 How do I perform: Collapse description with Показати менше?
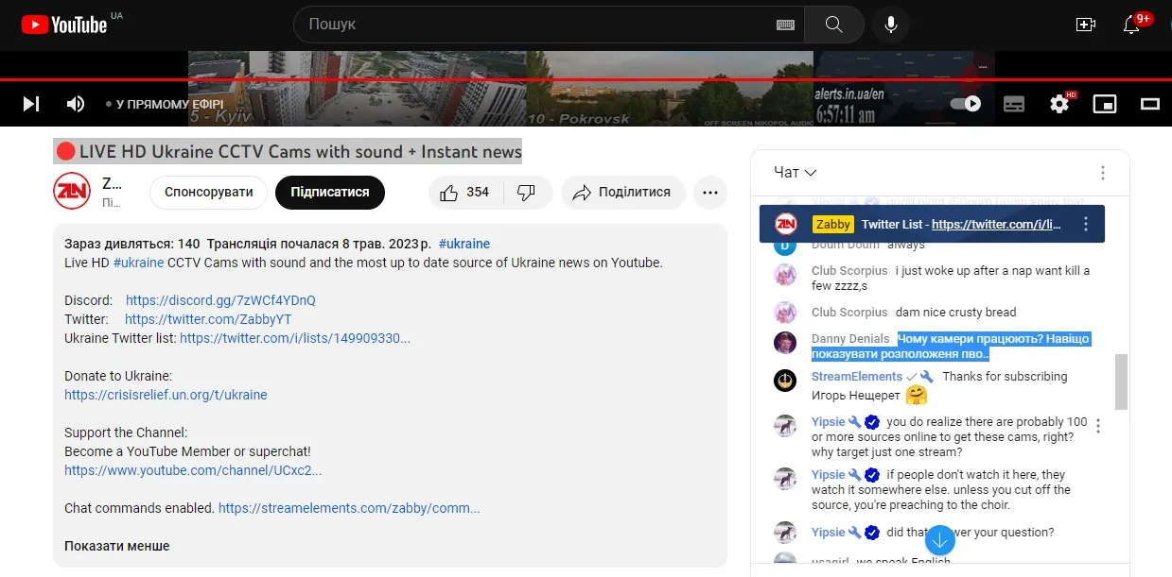point(116,546)
